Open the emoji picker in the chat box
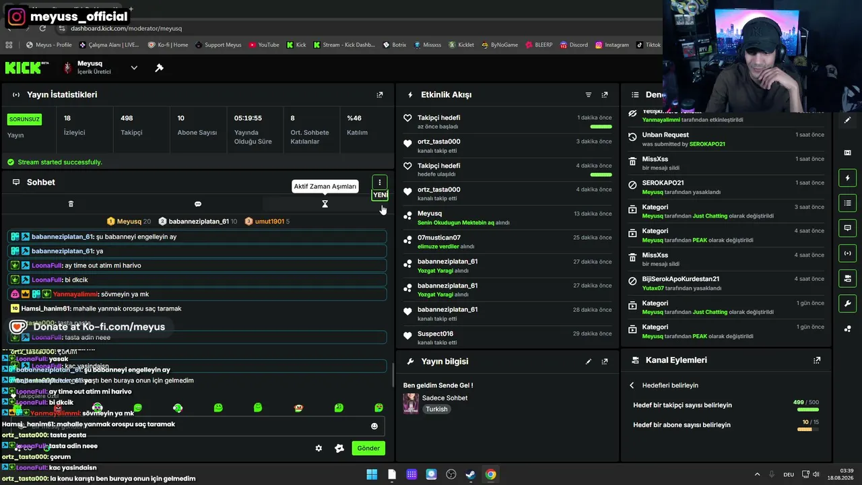The image size is (862, 485). pyautogui.click(x=374, y=426)
